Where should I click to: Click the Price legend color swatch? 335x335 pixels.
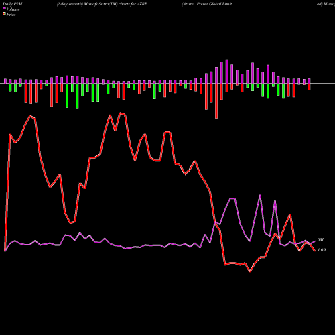tap(4, 14)
